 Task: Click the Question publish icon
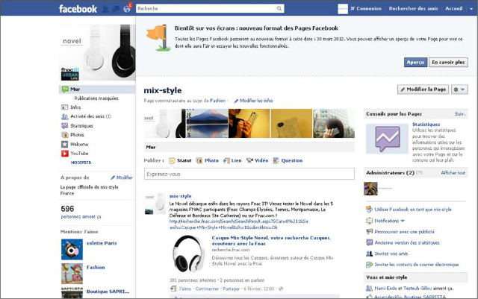click(276, 160)
